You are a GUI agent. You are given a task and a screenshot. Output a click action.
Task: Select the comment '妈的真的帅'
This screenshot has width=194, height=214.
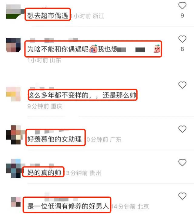coord(44,173)
